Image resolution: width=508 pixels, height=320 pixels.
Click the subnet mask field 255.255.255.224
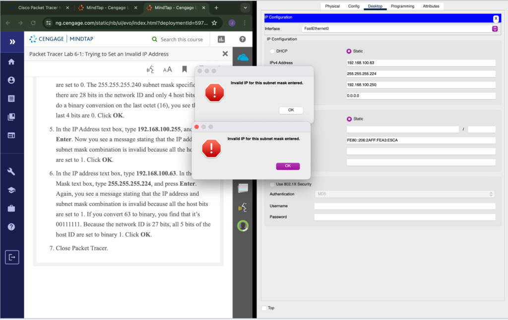coord(421,74)
